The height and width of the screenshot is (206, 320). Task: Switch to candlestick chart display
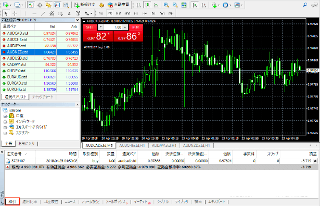pyautogui.click(x=147, y=5)
